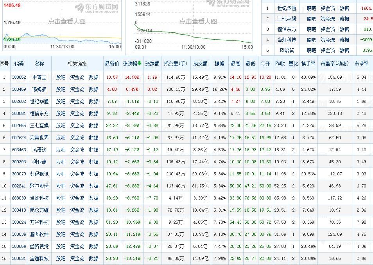The image size is (373, 265).
Task: Open 股吧 link in the 中青宝 row
Action: click(61, 77)
